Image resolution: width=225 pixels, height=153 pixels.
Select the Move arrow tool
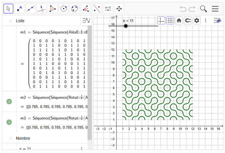pyautogui.click(x=9, y=9)
